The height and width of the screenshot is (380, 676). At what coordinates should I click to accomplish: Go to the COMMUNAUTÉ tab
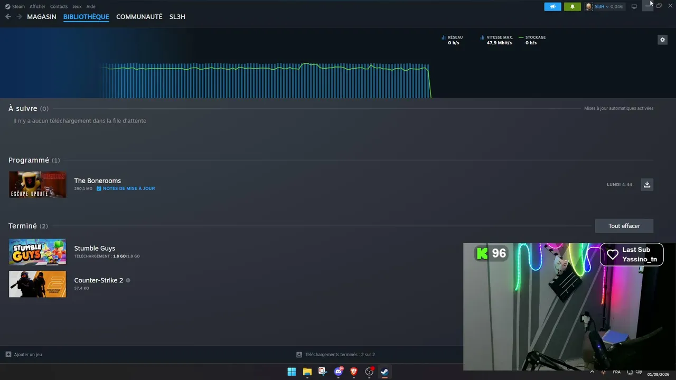pyautogui.click(x=139, y=17)
